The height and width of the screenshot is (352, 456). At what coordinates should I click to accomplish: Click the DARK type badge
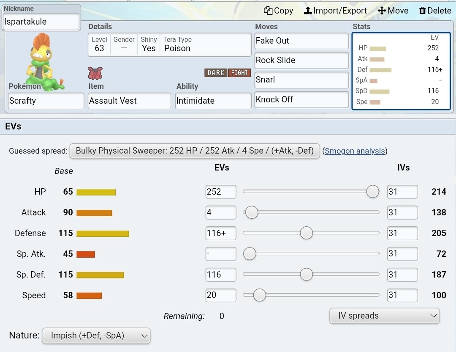click(216, 72)
